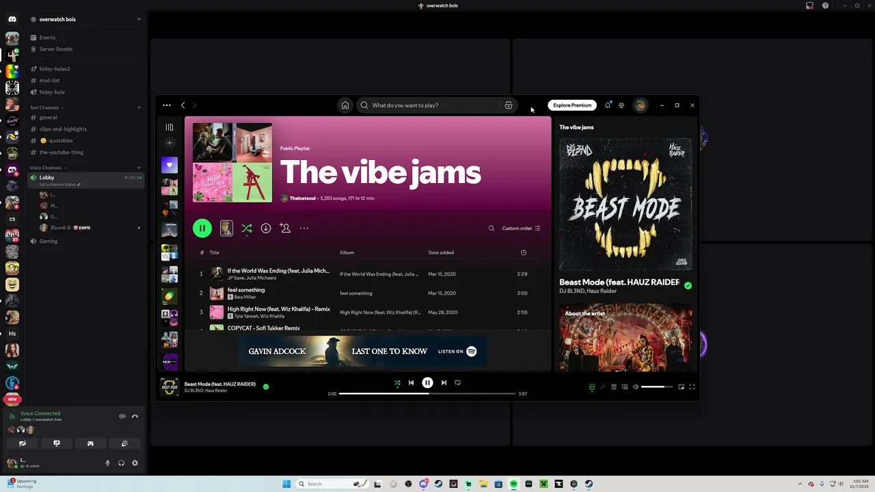This screenshot has height=492, width=875.
Task: Open Thelostsoul profile link
Action: pyautogui.click(x=303, y=198)
